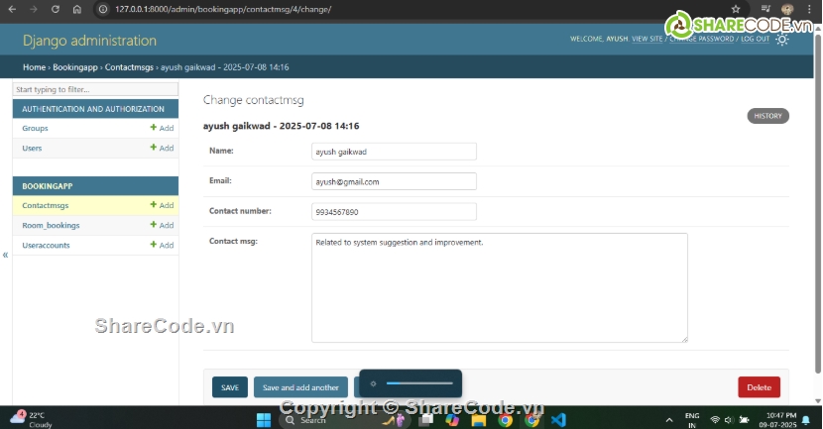Add a new Contactmsg via plus Add

(162, 205)
